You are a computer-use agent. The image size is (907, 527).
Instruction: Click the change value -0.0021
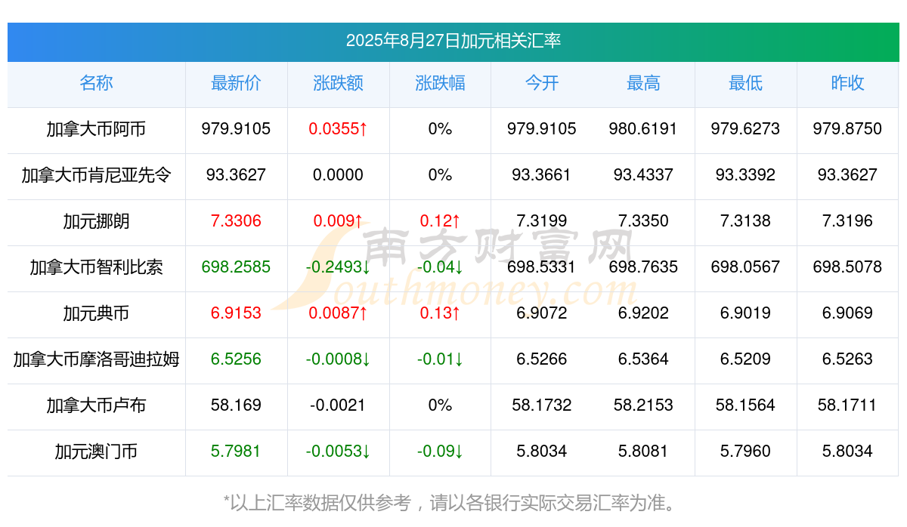coord(338,405)
